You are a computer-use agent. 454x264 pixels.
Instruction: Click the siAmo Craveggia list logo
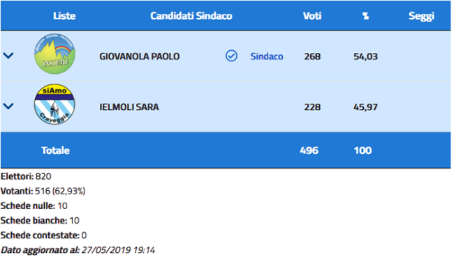click(54, 104)
